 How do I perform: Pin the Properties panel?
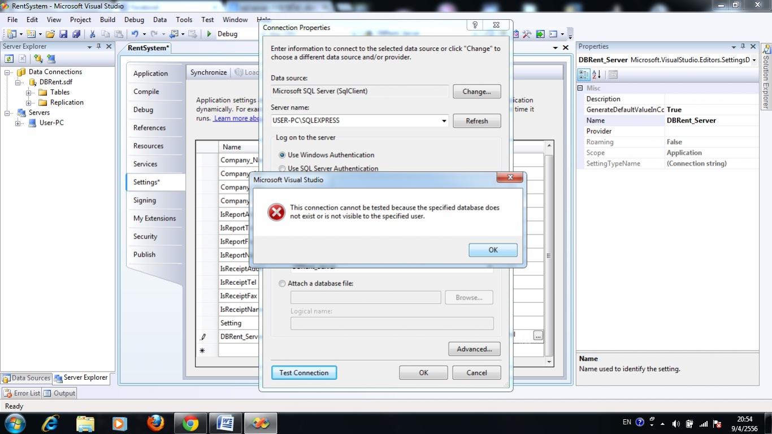(744, 46)
